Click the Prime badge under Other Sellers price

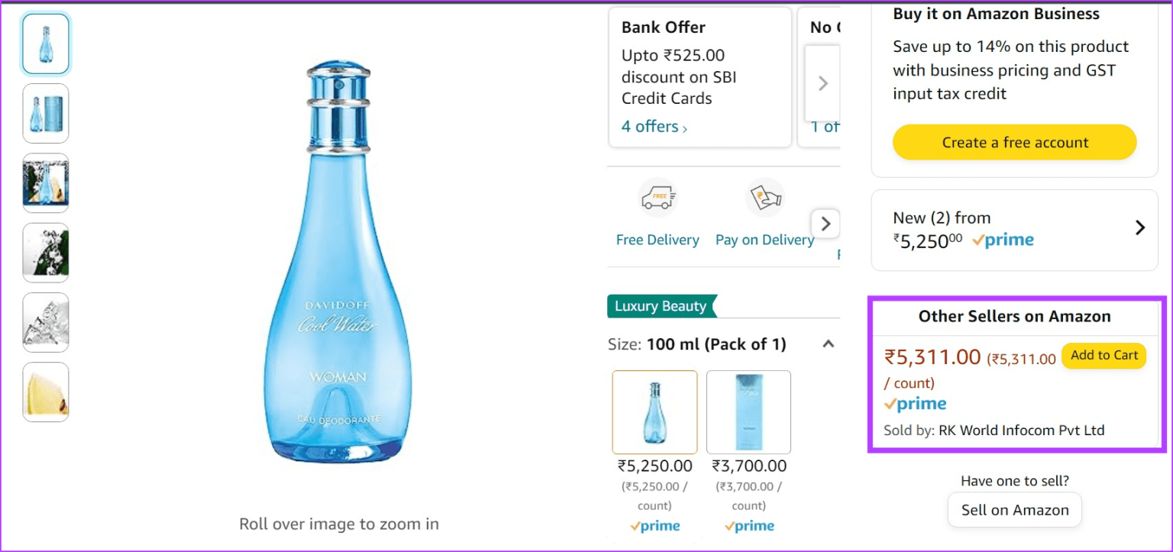[x=914, y=403]
